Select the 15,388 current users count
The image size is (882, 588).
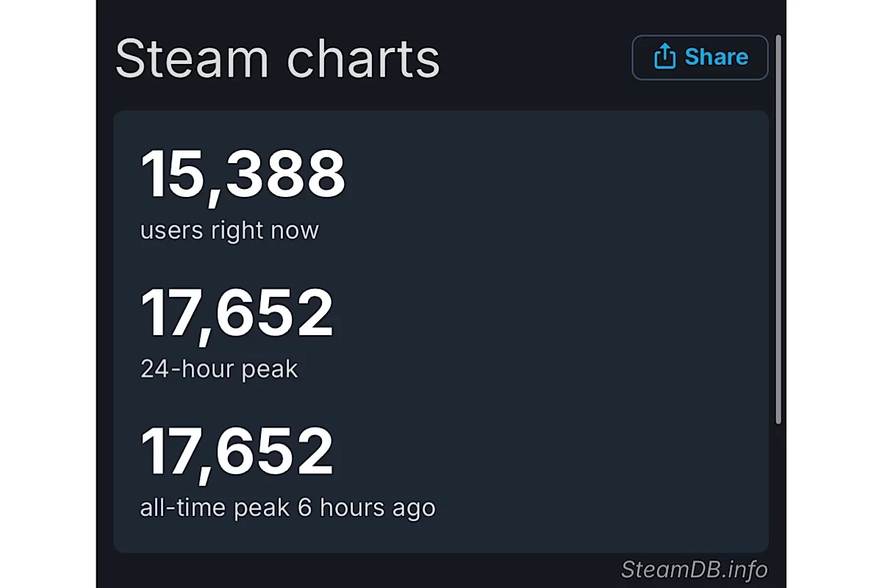tap(243, 175)
